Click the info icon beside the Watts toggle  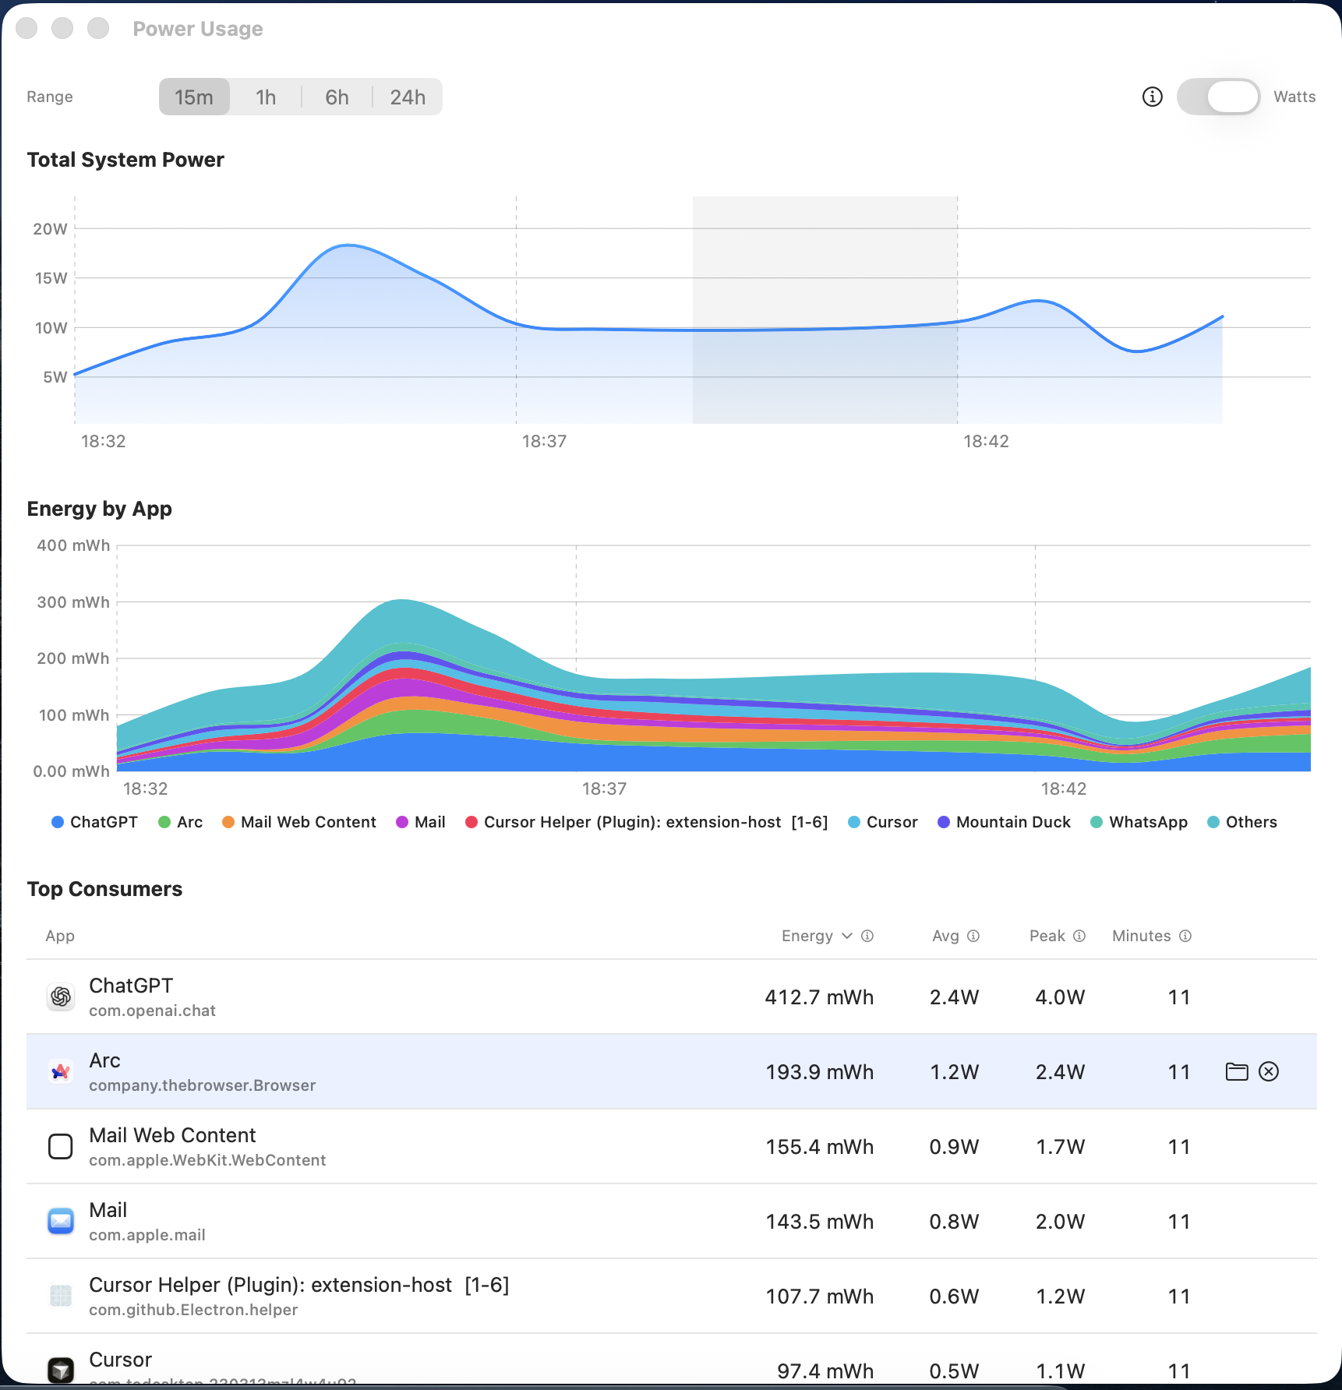pos(1152,97)
